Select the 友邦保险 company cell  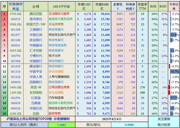(36, 92)
